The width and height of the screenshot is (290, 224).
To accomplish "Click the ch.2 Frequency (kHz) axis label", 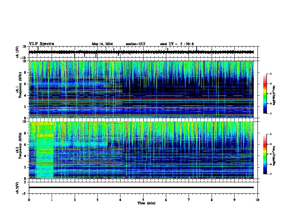I will pos(20,146).
